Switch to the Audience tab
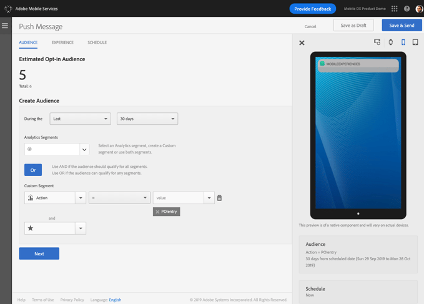The image size is (424, 304). tap(28, 42)
